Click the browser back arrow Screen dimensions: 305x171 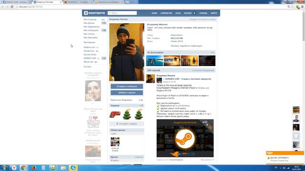(2, 7)
